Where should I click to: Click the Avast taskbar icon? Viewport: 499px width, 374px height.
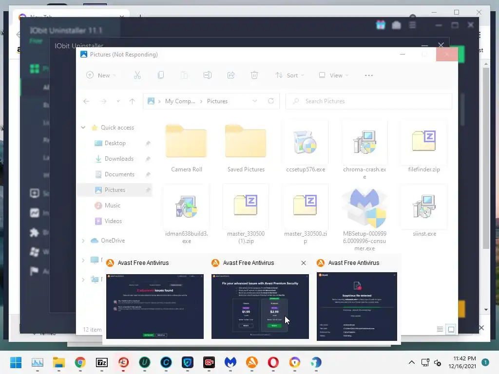252,362
